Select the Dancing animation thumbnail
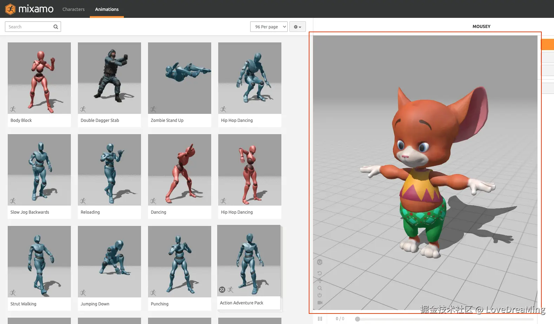 pos(180,170)
